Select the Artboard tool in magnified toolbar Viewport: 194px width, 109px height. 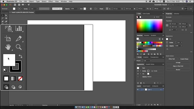point(8,38)
